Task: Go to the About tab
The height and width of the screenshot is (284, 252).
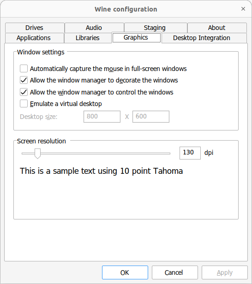Action: (217, 28)
